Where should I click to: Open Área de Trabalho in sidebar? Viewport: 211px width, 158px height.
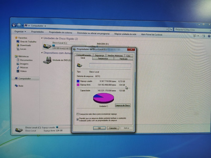pos(27,42)
